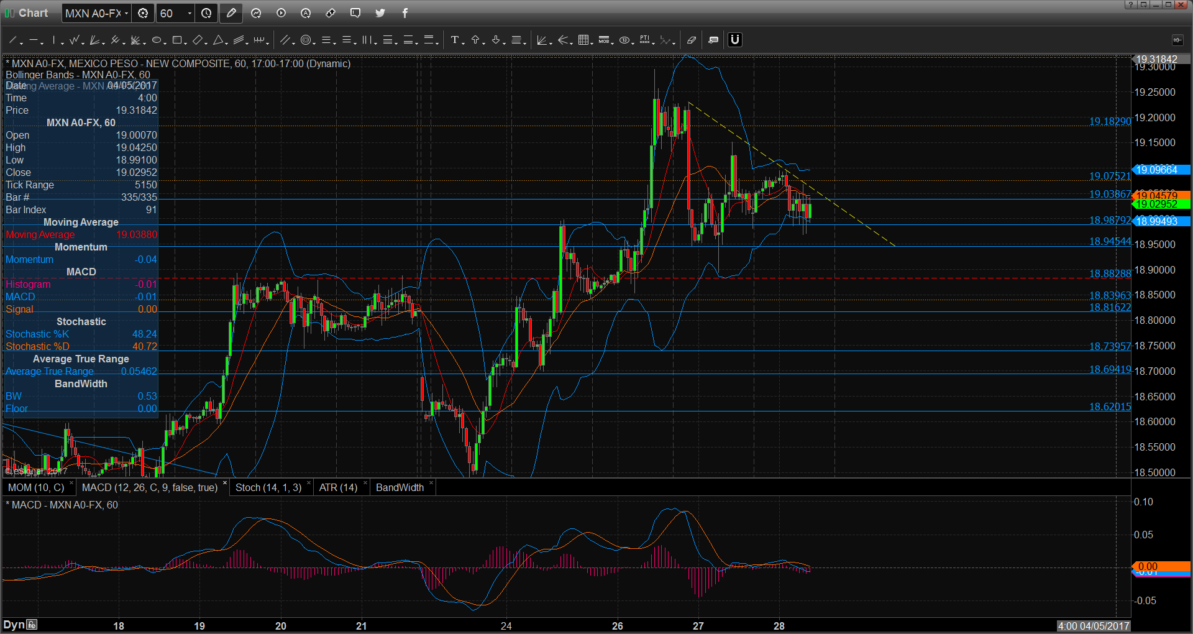Click the MOB tool icon
Viewport: 1193px width, 634px height.
(x=604, y=40)
